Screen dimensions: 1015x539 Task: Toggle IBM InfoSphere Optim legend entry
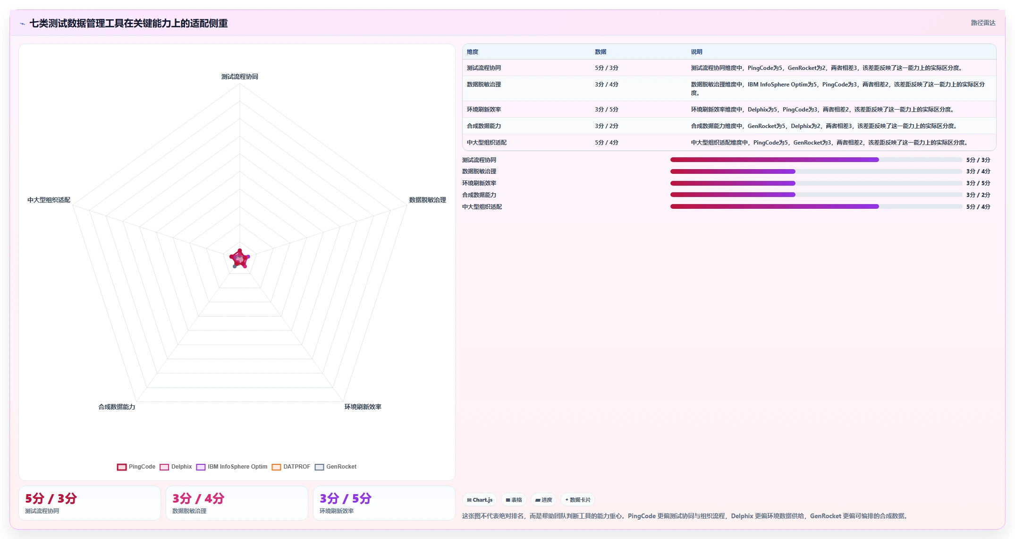[x=232, y=467]
